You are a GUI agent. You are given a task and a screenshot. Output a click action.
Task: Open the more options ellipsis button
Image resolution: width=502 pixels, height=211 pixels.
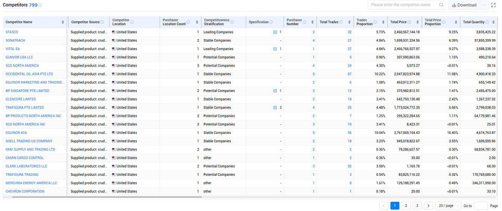[x=484, y=5]
